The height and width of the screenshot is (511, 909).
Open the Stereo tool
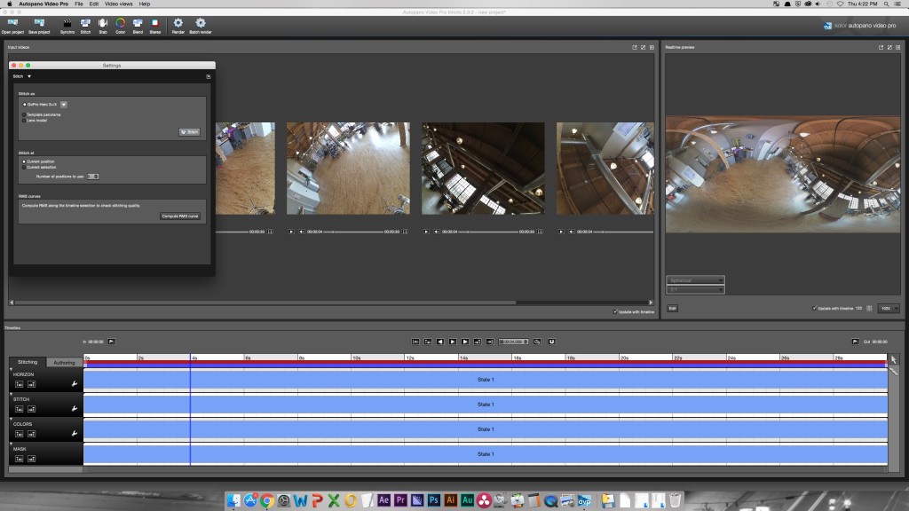pyautogui.click(x=154, y=26)
